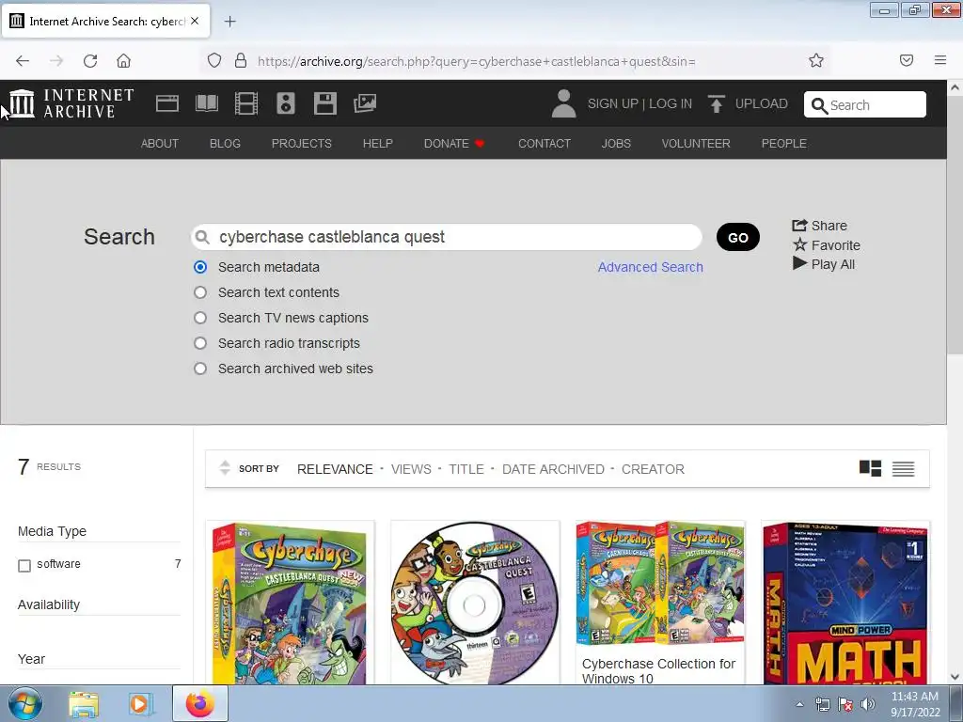Open the CONTACT menu item
Screen dimensions: 963x722
click(545, 143)
